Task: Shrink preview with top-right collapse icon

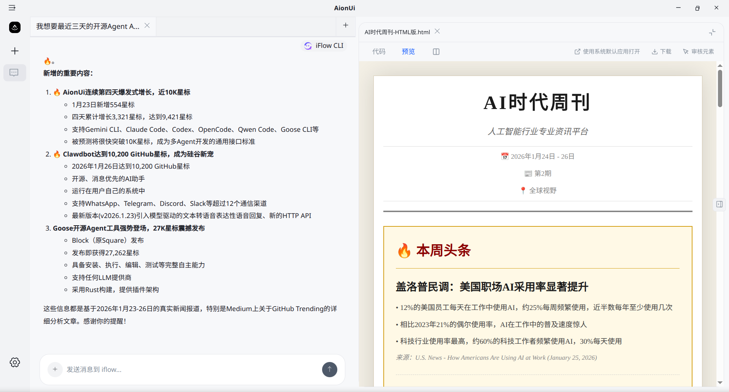Action: tap(712, 32)
